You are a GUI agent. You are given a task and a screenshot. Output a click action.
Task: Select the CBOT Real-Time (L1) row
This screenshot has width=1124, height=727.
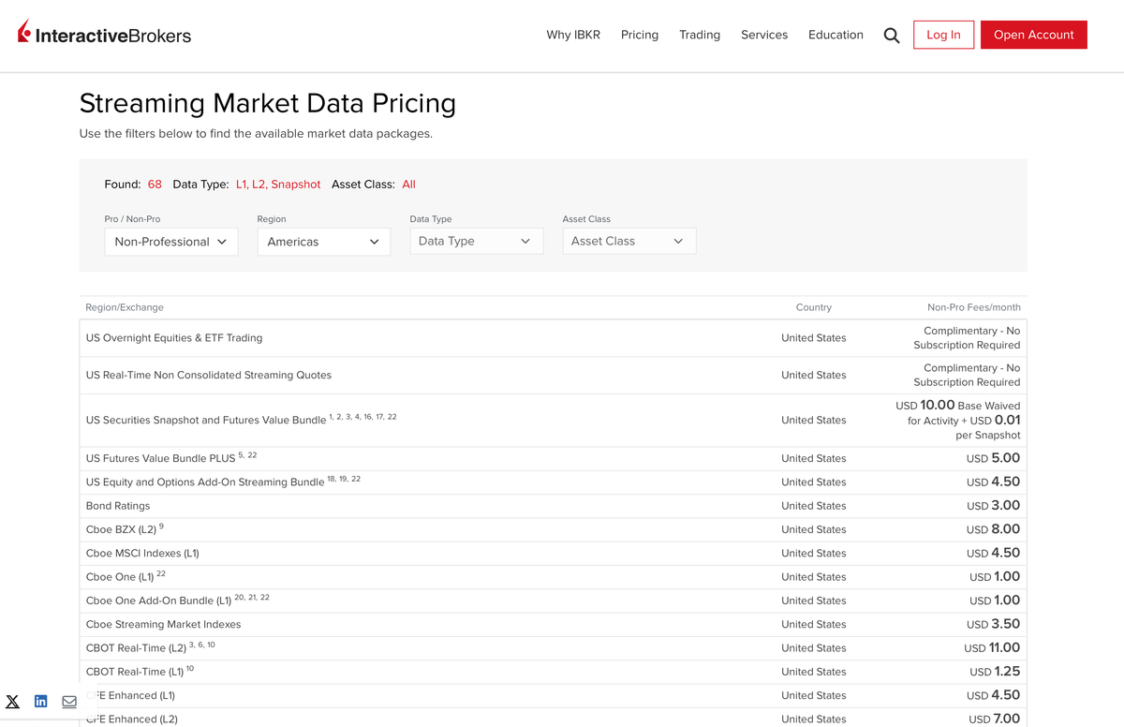[x=553, y=672]
